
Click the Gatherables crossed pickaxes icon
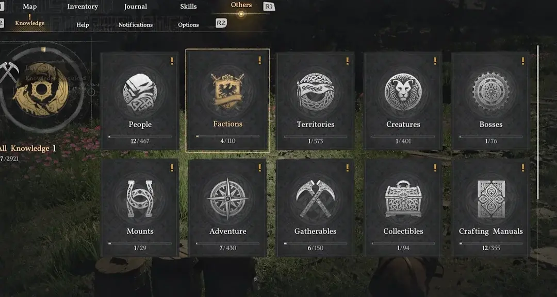pos(316,199)
